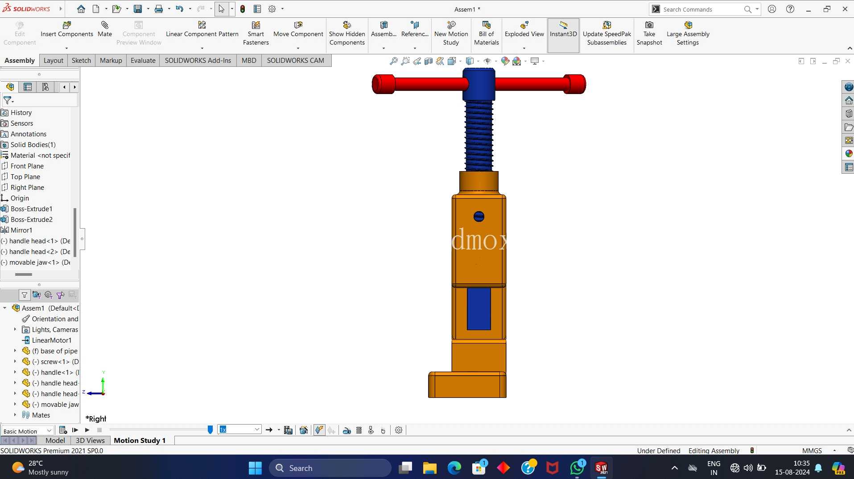Image resolution: width=854 pixels, height=479 pixels.
Task: Click the MMGS unit system status
Action: [812, 450]
